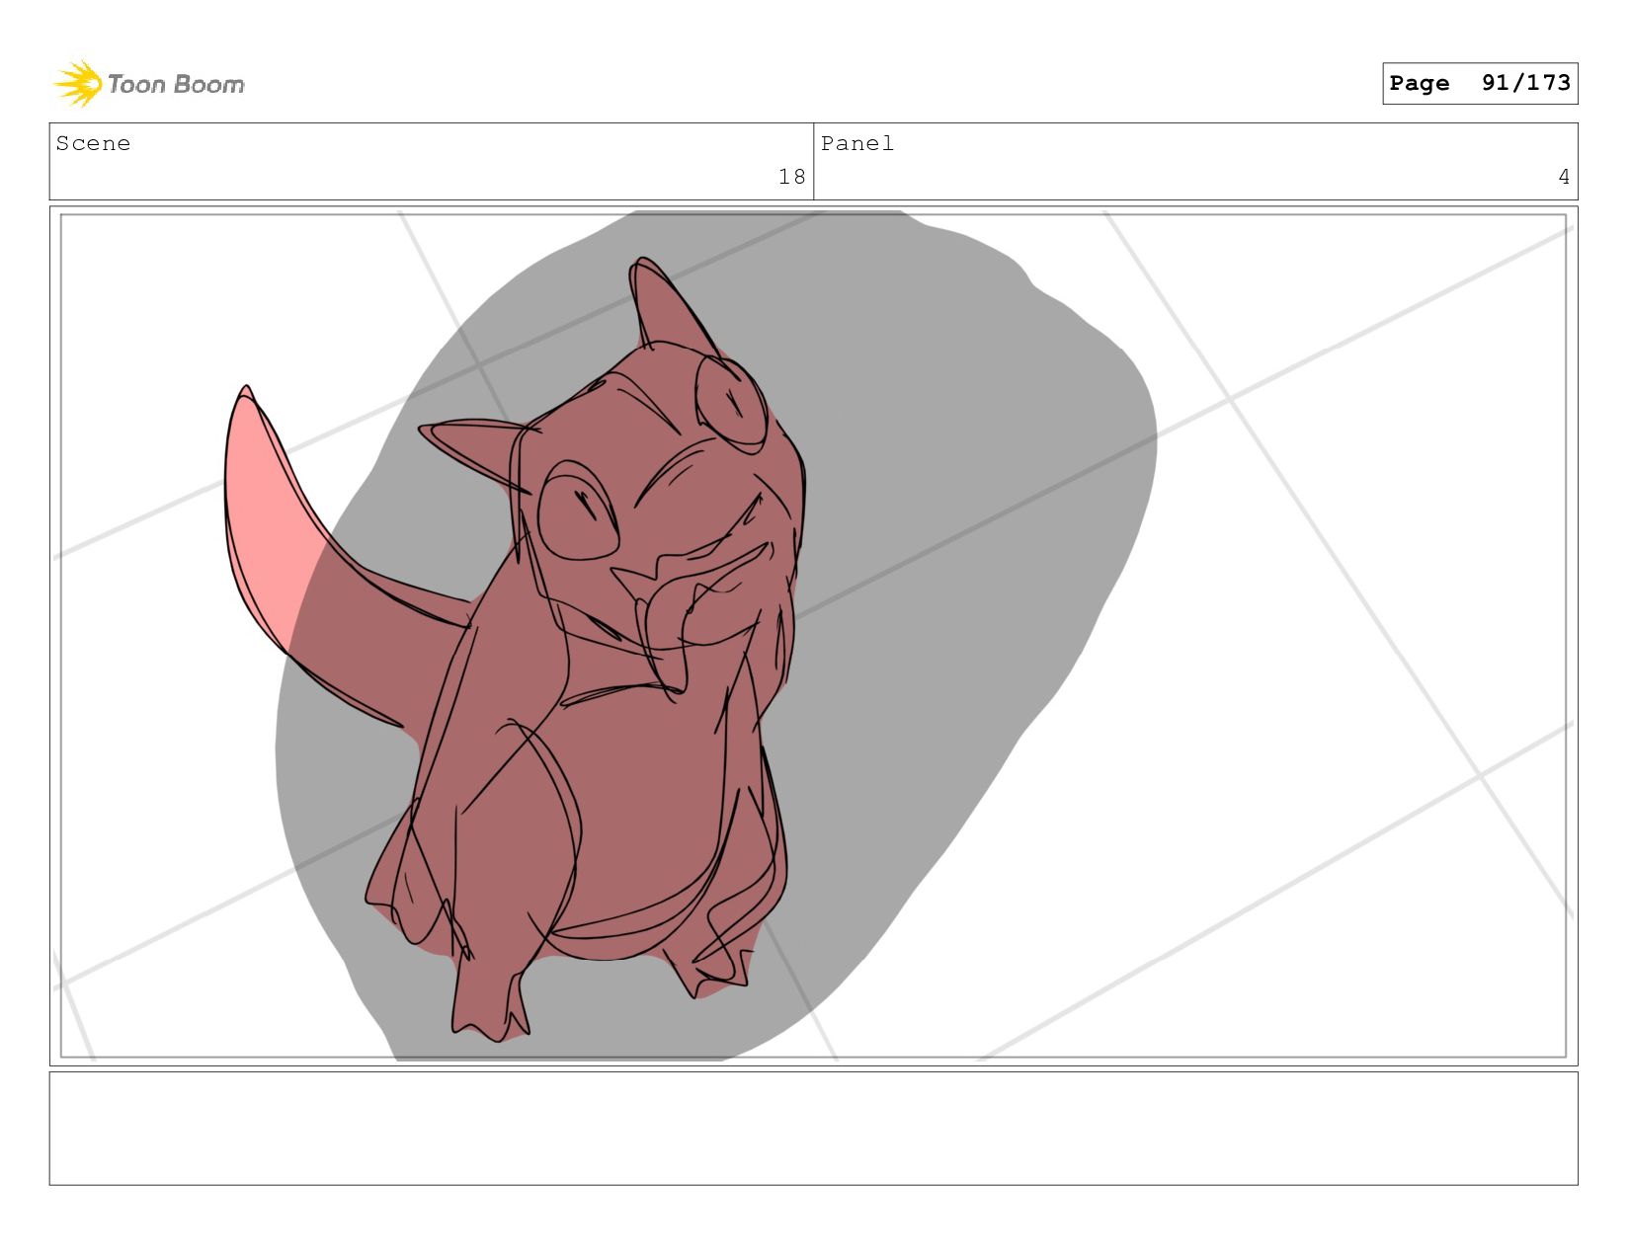1630x1259 pixels.
Task: Click the empty notes box below the panel
Action: pos(813,1128)
